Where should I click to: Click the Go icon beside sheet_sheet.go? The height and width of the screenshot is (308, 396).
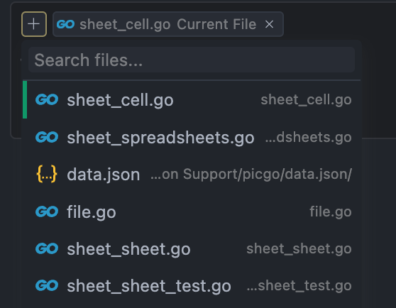[47, 248]
